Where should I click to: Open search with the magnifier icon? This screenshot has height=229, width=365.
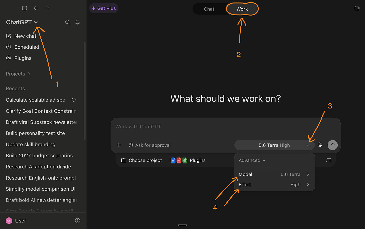[67, 22]
